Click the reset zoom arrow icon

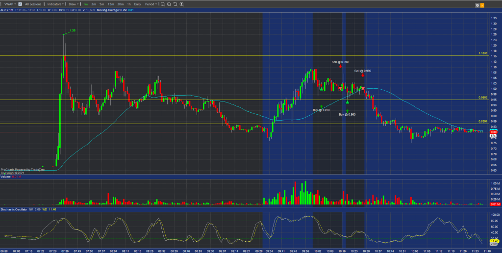(176, 4)
